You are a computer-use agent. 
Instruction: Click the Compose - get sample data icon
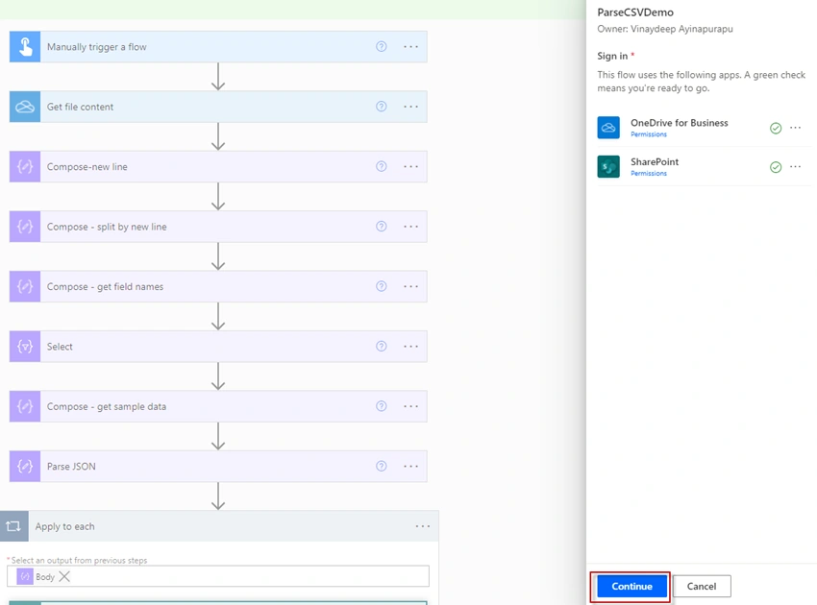pyautogui.click(x=25, y=406)
